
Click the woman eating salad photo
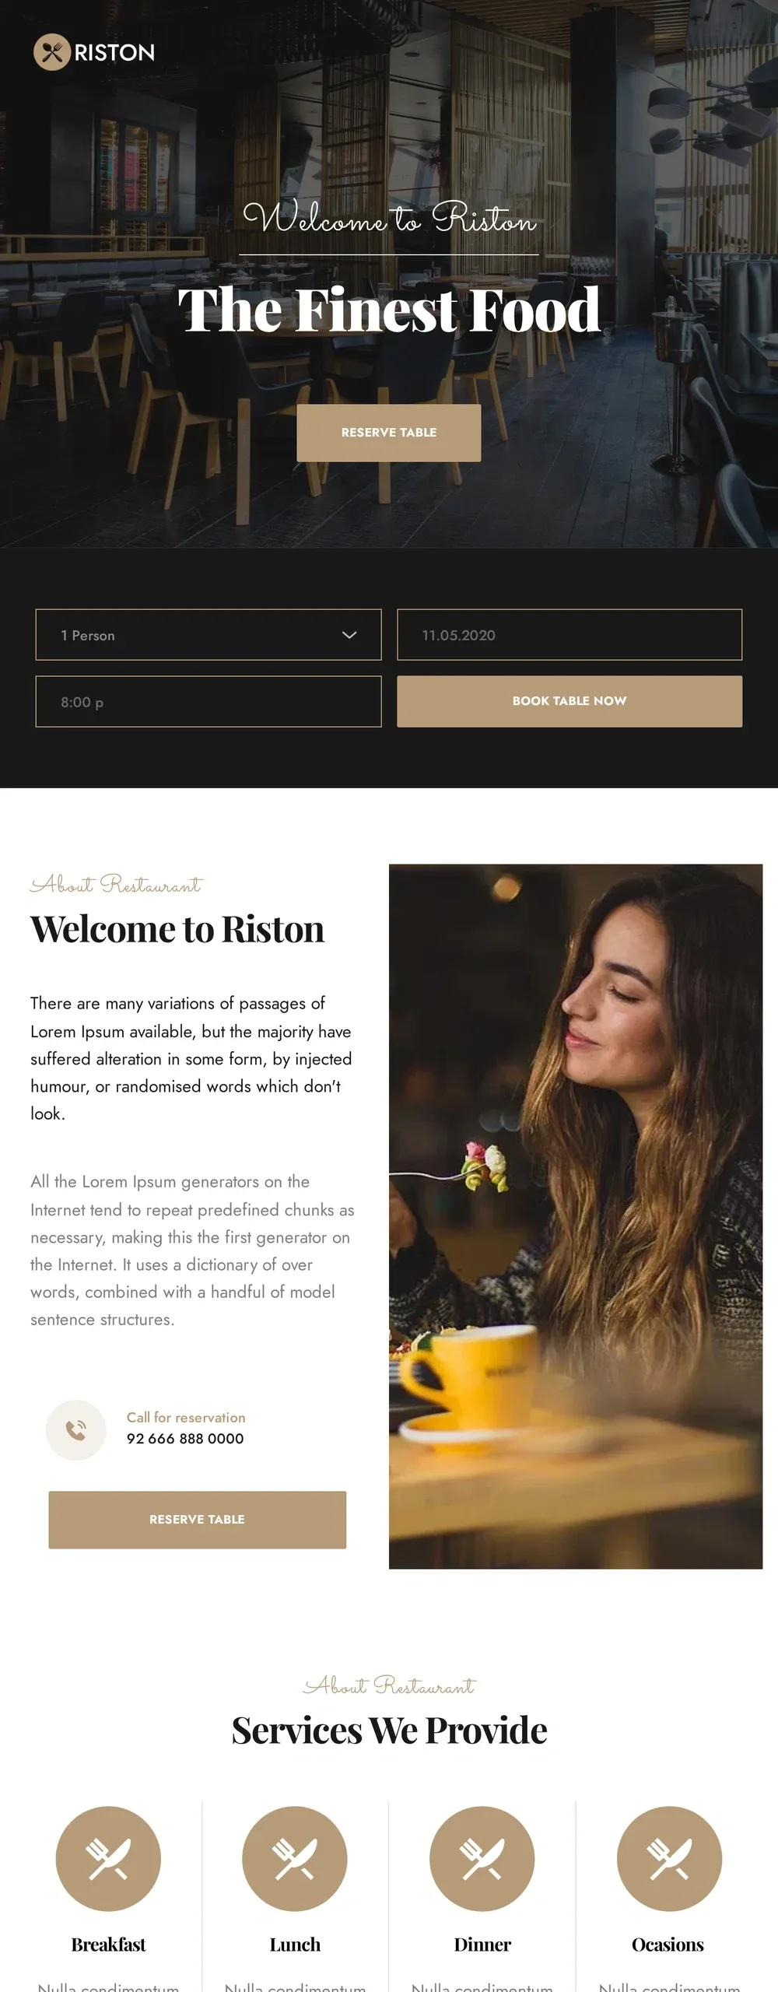tap(576, 1216)
